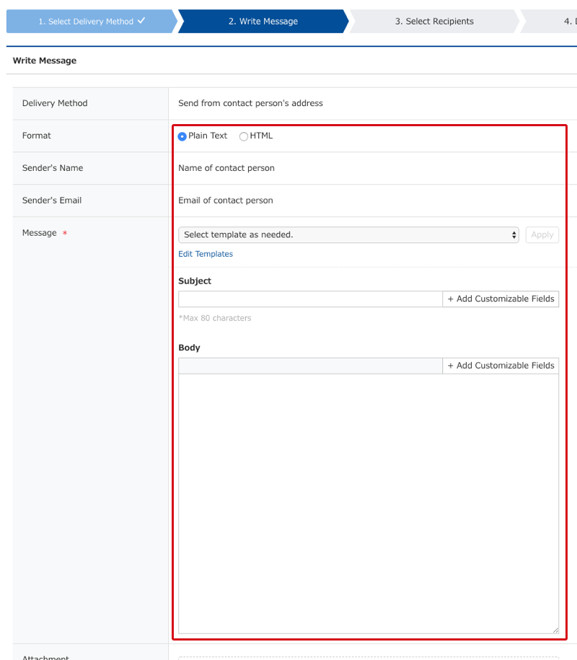This screenshot has height=660, width=577.
Task: Open the Edit Templates link
Action: click(206, 254)
